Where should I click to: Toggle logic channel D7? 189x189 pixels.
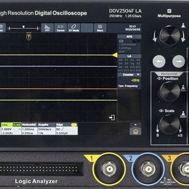pos(138,64)
